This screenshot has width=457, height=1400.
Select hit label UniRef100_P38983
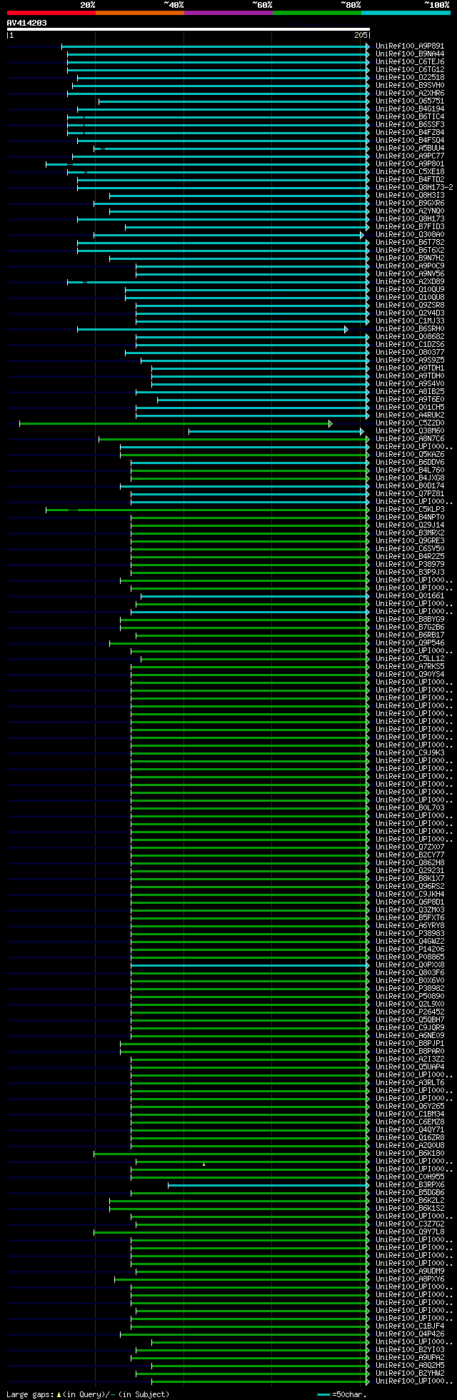pos(410,934)
